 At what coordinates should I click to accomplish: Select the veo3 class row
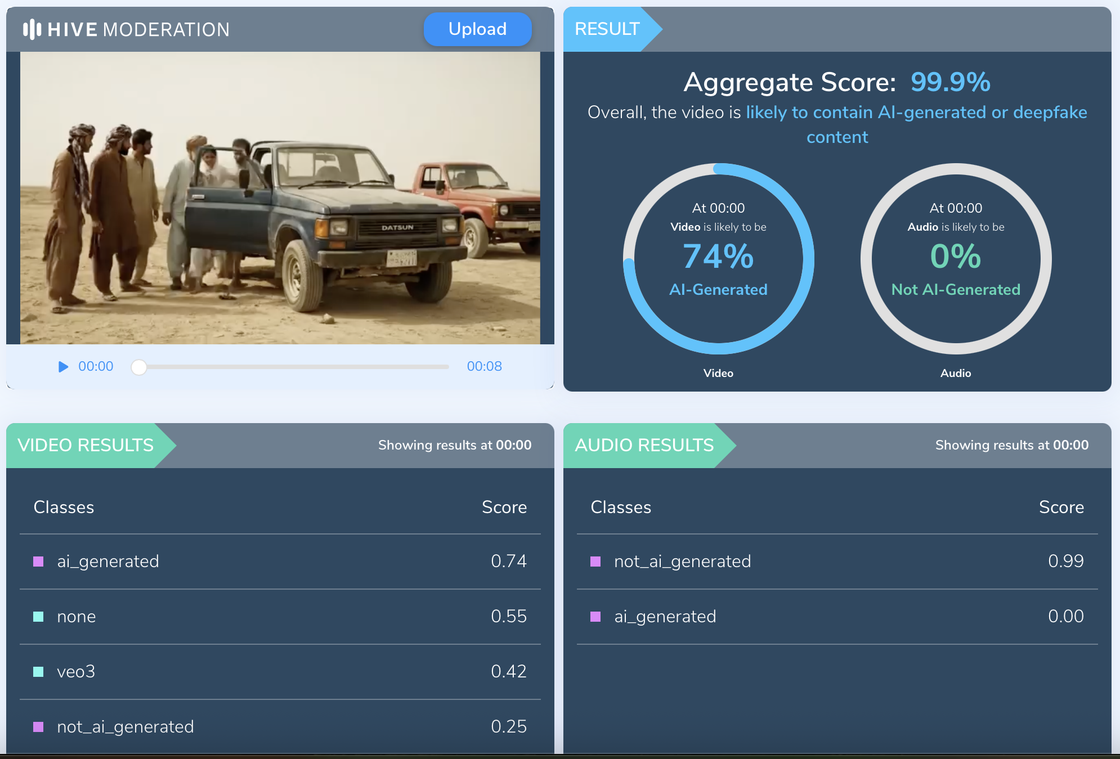click(280, 672)
